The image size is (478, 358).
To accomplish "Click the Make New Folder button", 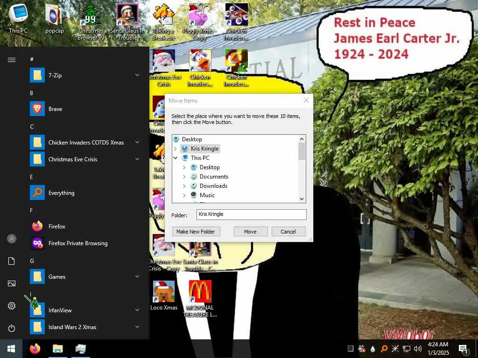I will (x=196, y=232).
